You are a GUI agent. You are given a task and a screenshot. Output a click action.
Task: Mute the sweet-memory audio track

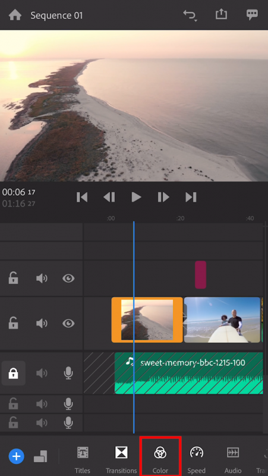[x=42, y=373]
